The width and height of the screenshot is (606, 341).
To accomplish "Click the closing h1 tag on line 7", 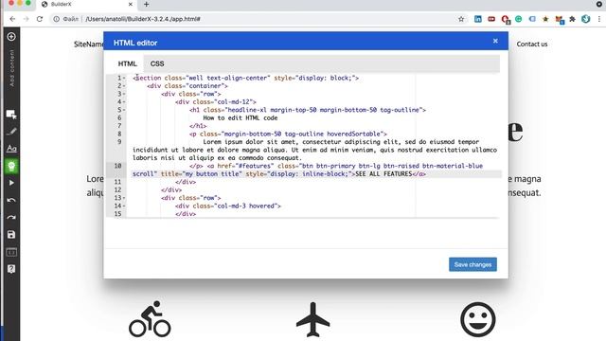I will coord(198,126).
